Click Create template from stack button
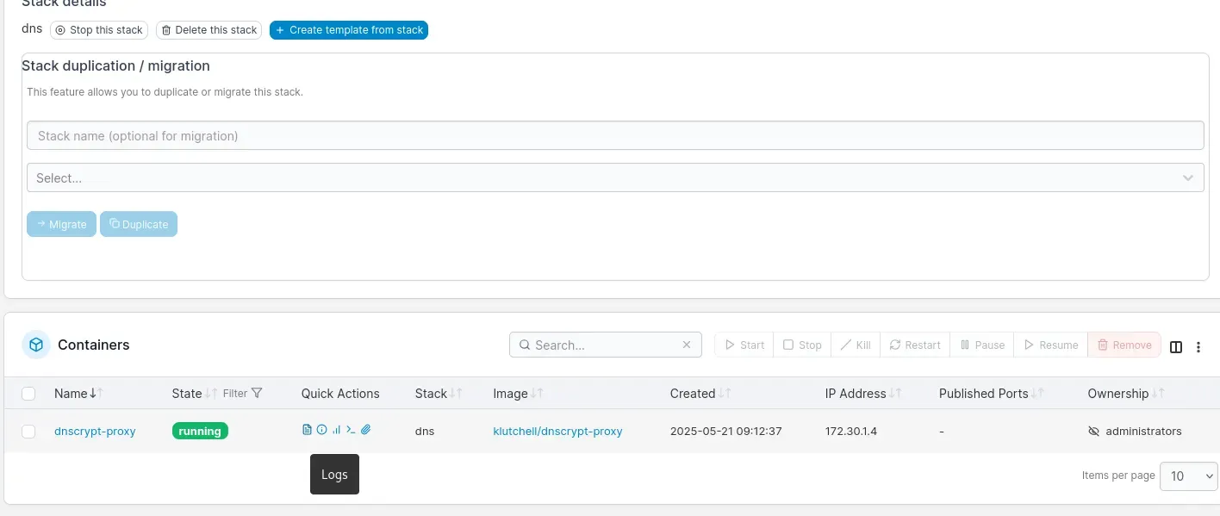Screen dimensions: 1220x516 coord(349,30)
